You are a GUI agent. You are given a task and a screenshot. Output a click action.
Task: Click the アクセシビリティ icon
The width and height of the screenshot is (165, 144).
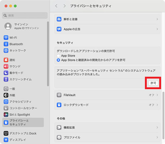[x=6, y=101]
